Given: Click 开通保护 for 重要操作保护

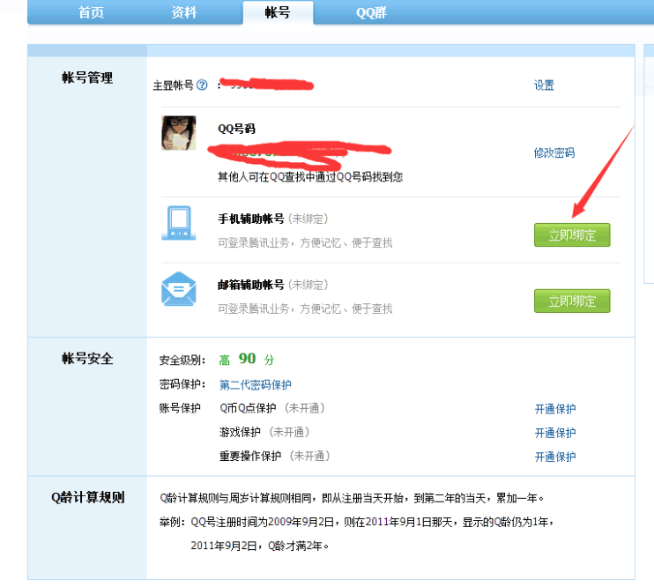Looking at the screenshot, I should coord(555,457).
